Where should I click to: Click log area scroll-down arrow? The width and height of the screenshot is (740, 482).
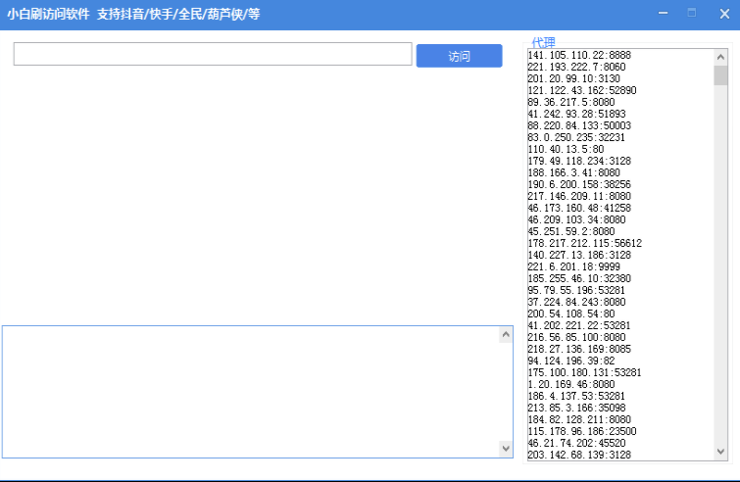tap(506, 448)
